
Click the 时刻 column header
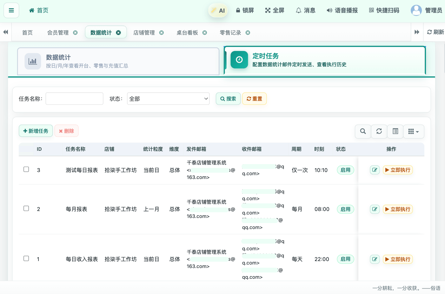[x=319, y=149]
